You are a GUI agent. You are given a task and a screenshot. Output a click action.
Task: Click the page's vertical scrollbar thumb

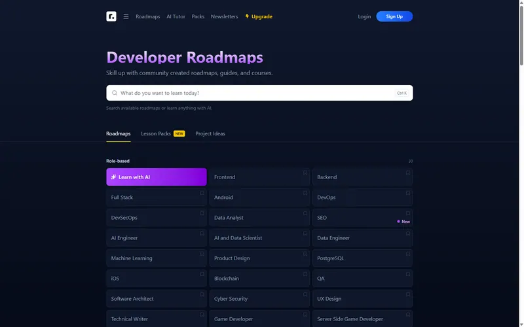tap(521, 35)
